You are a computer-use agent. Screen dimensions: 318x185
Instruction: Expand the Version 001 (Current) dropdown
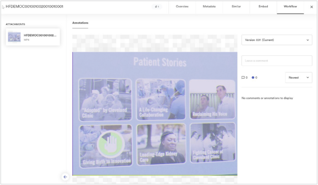(277, 40)
